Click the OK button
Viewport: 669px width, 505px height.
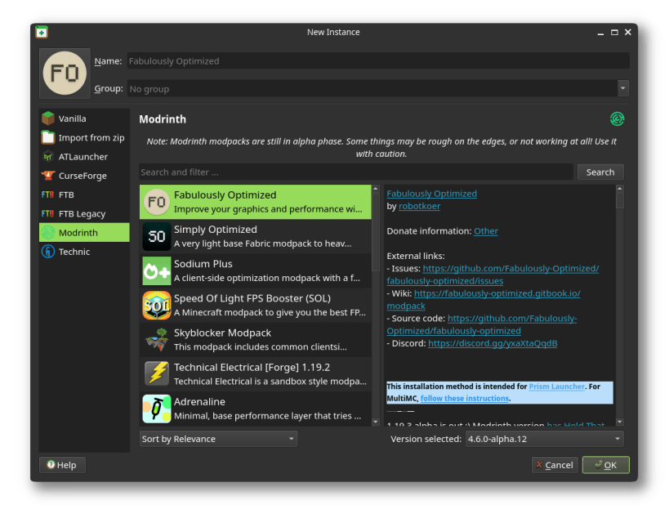(x=606, y=465)
